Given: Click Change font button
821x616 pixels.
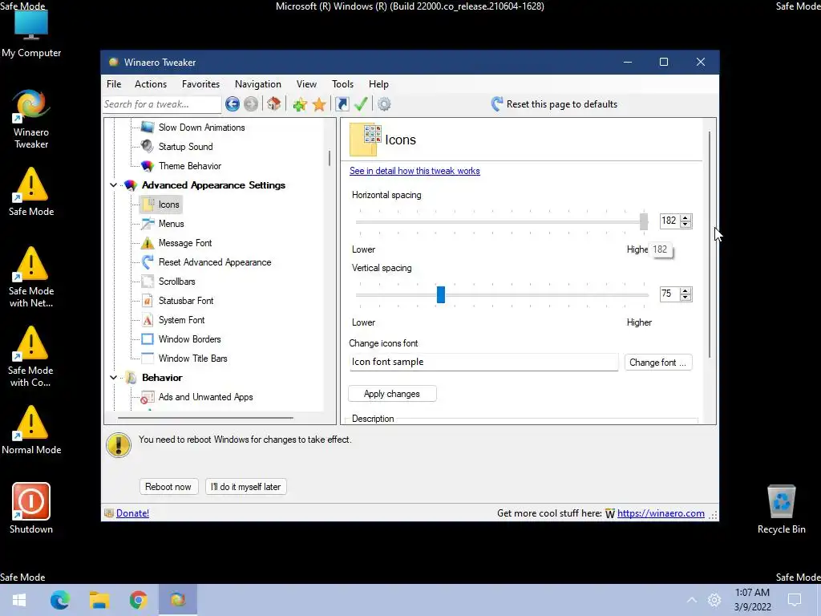Looking at the screenshot, I should [657, 363].
